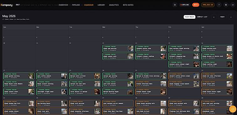237x115 pixels.
Task: Open the 'miami beach morning walk' card
Action: (151, 103)
